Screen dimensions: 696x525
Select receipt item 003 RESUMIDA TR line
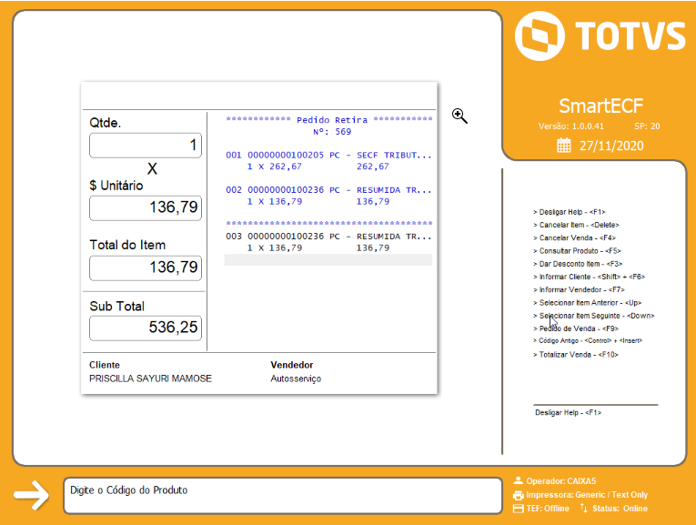[x=328, y=237]
